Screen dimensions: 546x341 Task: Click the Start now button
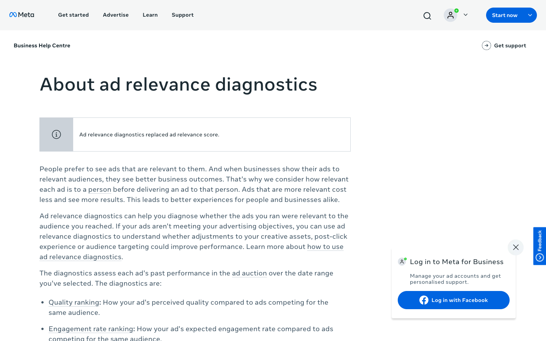(x=505, y=15)
